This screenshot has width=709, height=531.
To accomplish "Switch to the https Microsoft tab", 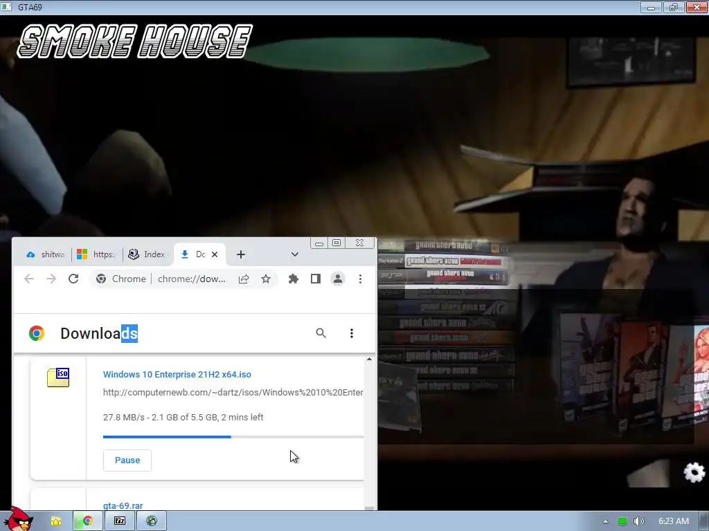I will click(97, 254).
